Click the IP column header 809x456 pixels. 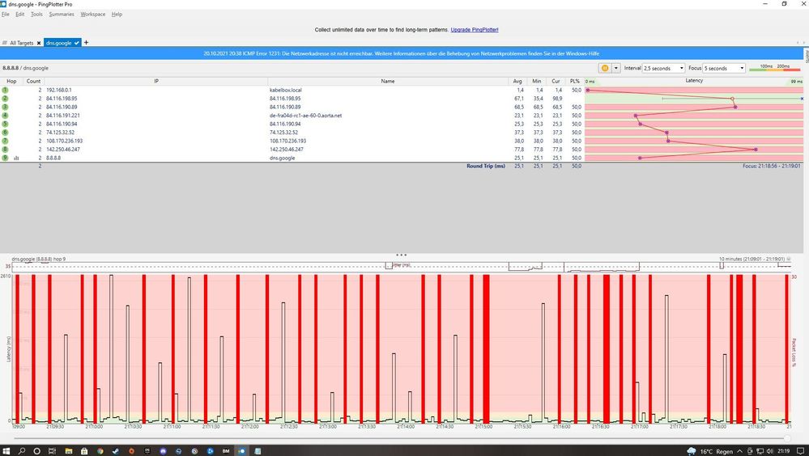(x=156, y=81)
